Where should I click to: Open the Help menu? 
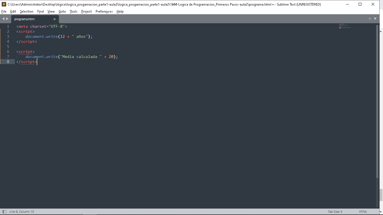pos(120,11)
